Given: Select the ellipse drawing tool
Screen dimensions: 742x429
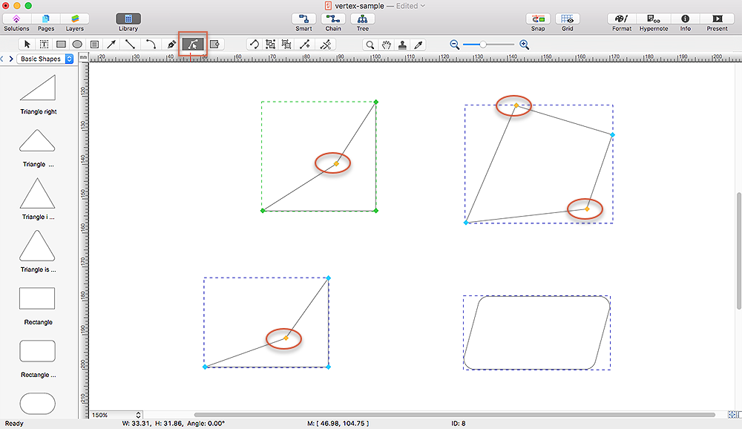Looking at the screenshot, I should coord(77,45).
